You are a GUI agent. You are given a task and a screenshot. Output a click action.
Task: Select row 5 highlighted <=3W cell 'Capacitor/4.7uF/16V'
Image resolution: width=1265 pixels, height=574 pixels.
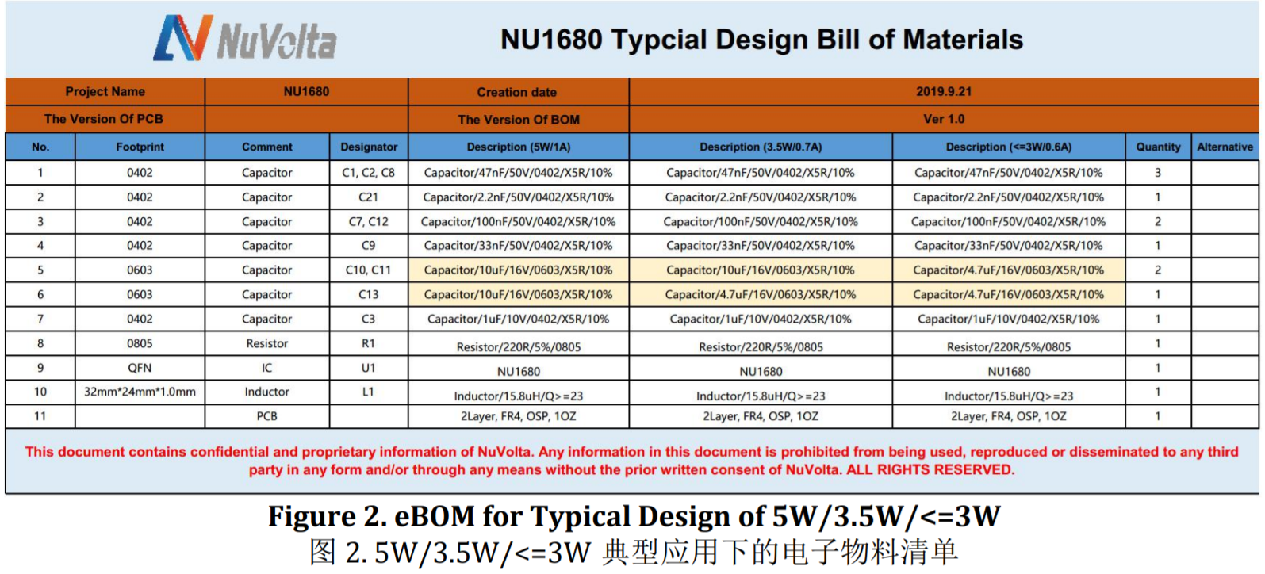pos(1009,270)
